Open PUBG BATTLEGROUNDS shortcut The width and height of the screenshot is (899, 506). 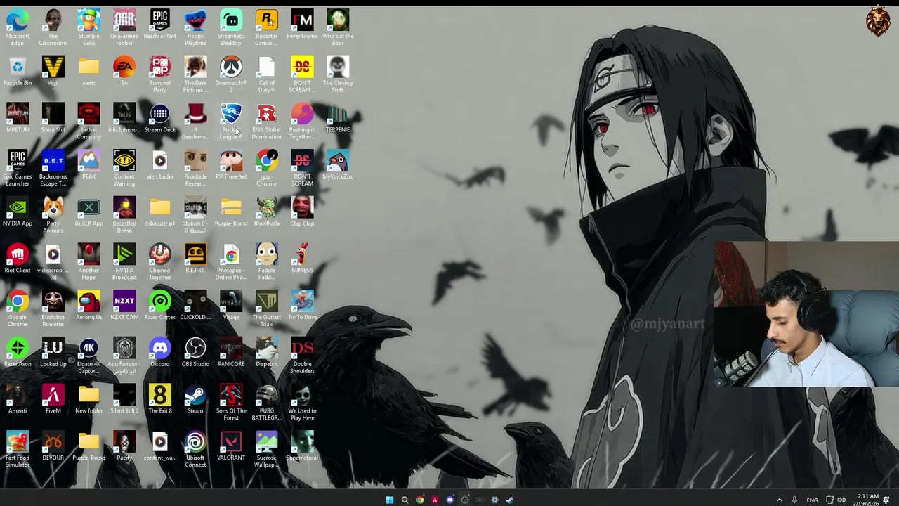(x=266, y=403)
